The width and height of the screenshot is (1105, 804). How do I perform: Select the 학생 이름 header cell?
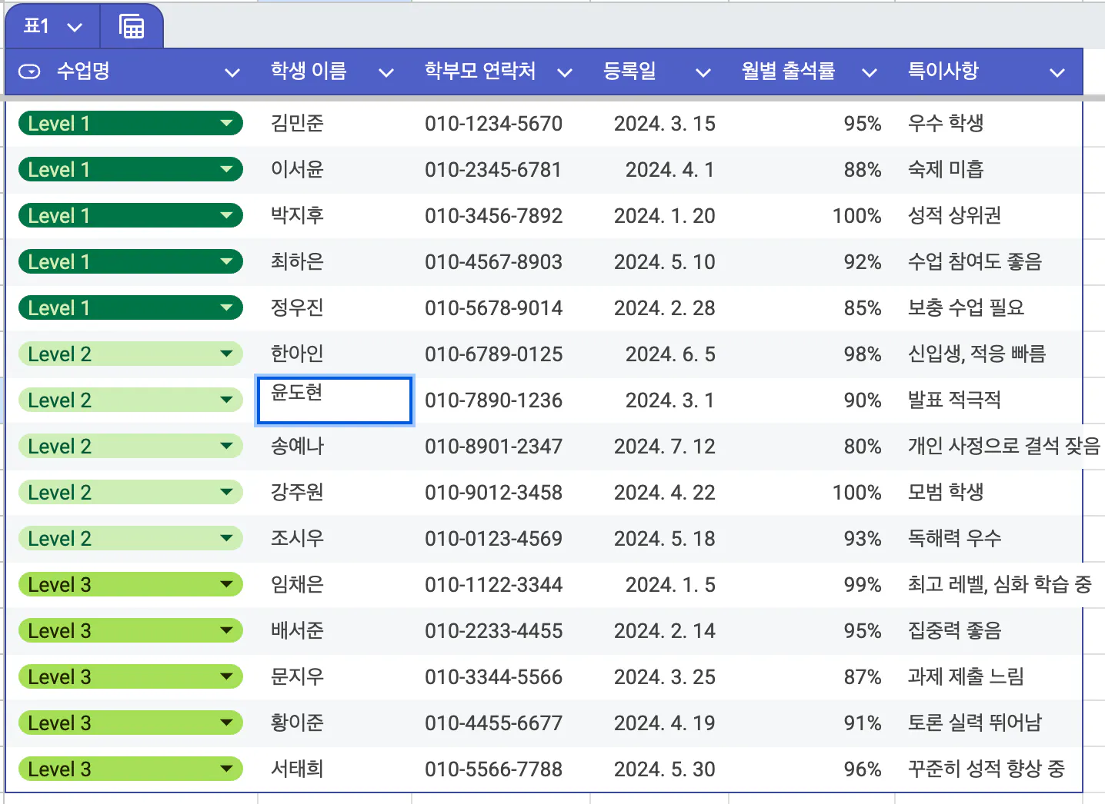(335, 72)
